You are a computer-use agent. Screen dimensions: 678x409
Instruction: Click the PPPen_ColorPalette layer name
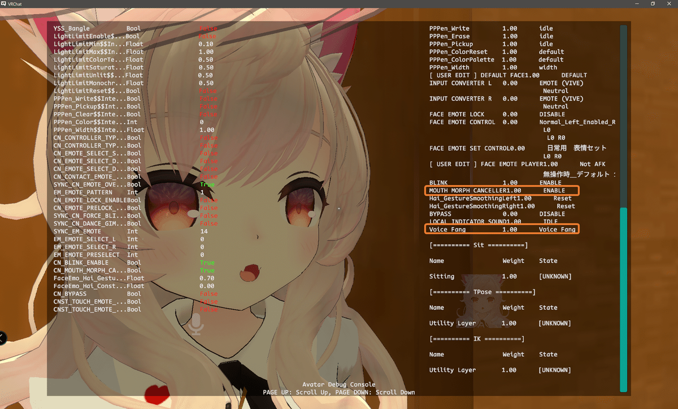point(462,59)
